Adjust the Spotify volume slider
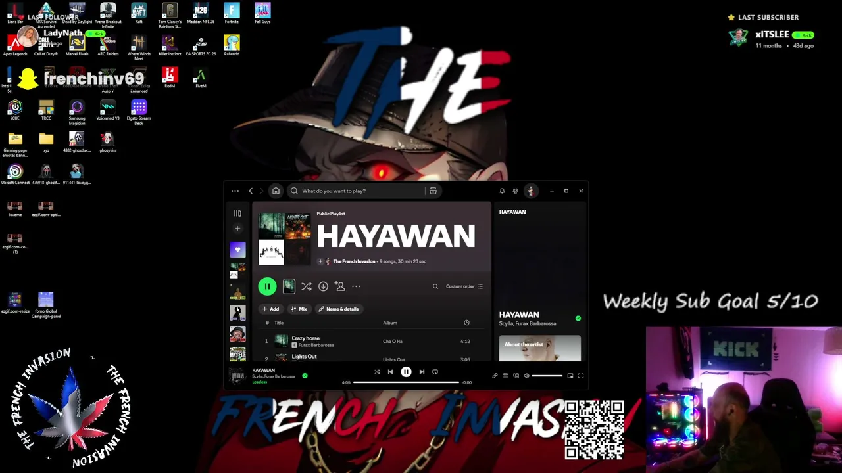Screen dimensions: 842x473 pyautogui.click(x=547, y=376)
